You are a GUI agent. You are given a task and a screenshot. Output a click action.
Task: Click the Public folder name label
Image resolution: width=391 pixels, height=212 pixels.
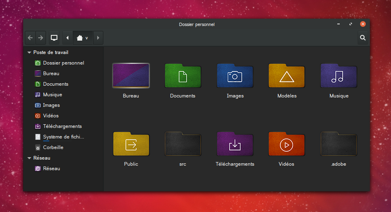pos(131,164)
